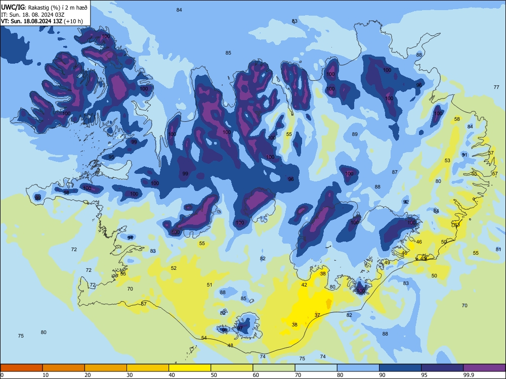Image resolution: width=506 pixels, height=379 pixels.
Task: Click the 95–99.9 indigo legend swatch
Action: (x=442, y=368)
